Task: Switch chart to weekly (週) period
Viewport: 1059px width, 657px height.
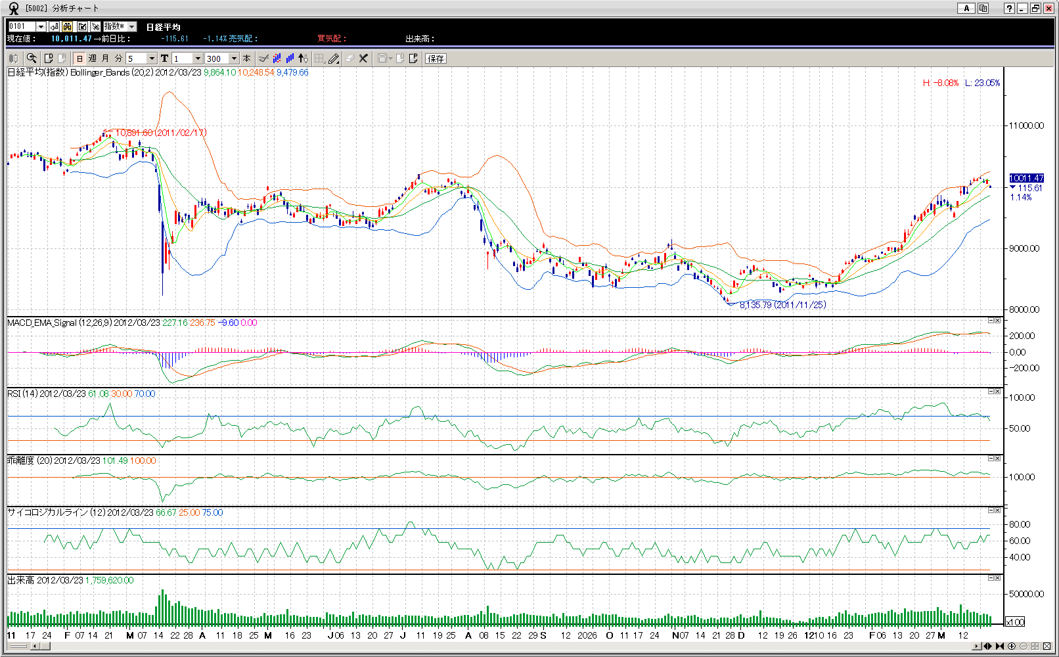Action: click(x=93, y=58)
